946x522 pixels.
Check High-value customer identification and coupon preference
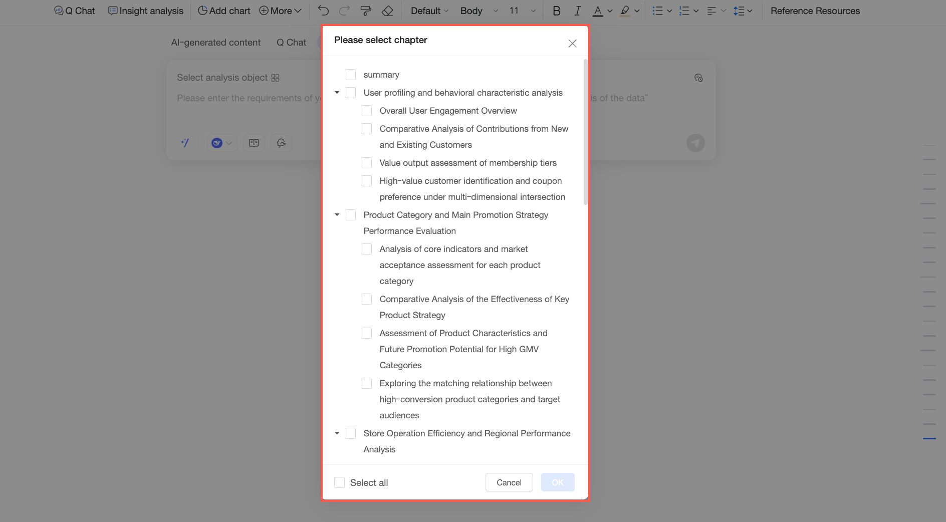click(x=366, y=181)
